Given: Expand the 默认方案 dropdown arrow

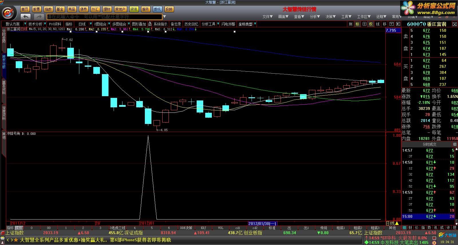Looking at the screenshot, I should [25, 24].
